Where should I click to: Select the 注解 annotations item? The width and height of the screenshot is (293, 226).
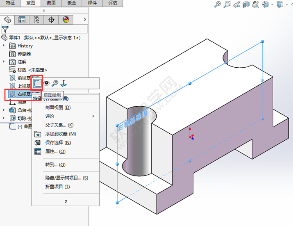[18, 62]
